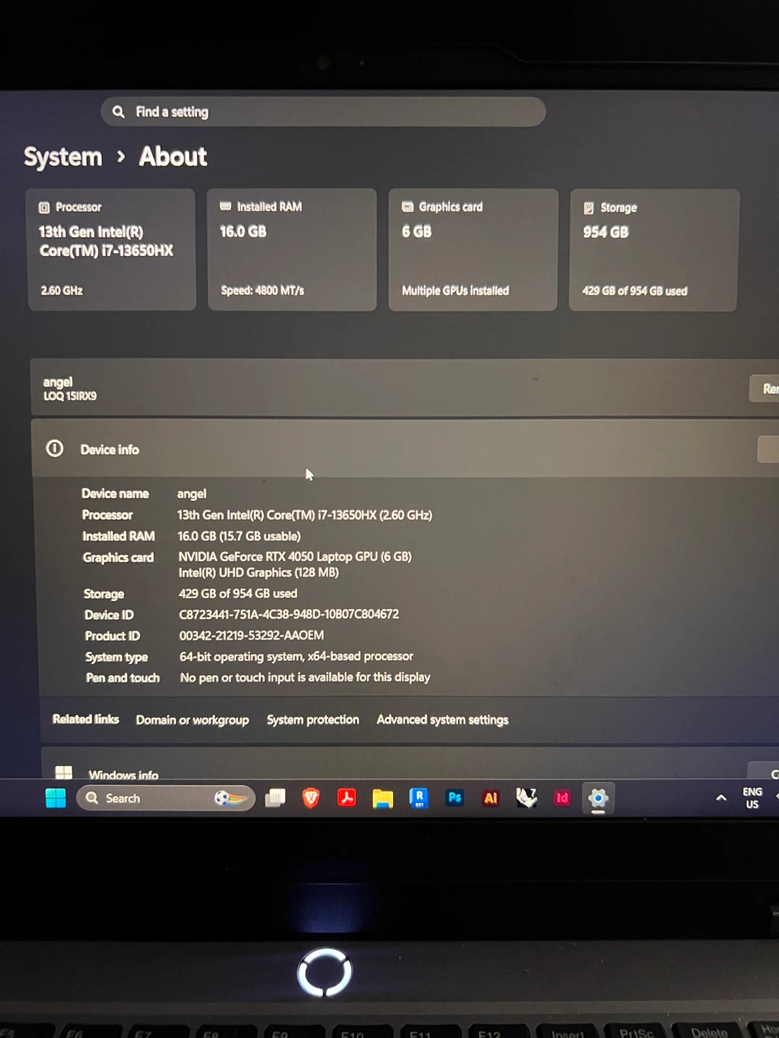Open InDesign from the taskbar
The image size is (779, 1038).
click(562, 798)
